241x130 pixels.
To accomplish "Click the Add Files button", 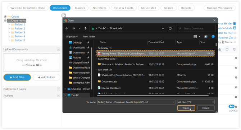I will [x=17, y=77].
